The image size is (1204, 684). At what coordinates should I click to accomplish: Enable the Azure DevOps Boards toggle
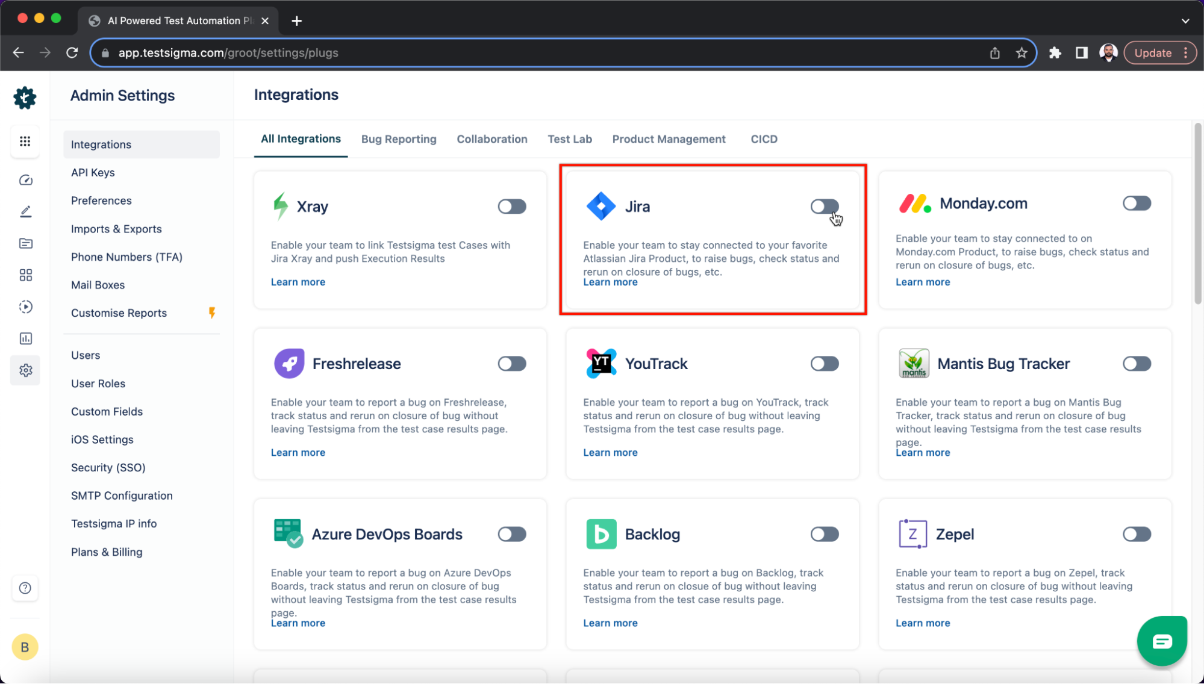512,534
